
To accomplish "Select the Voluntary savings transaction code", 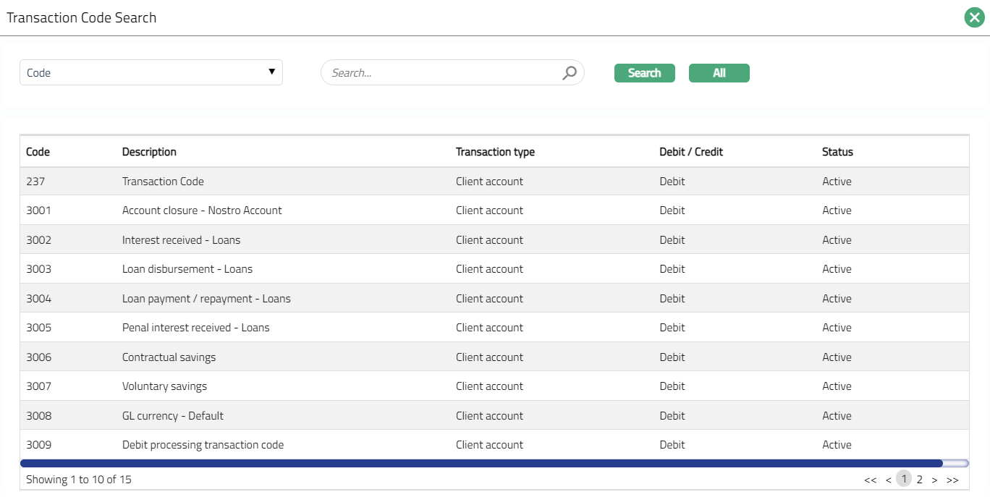I will coord(164,386).
